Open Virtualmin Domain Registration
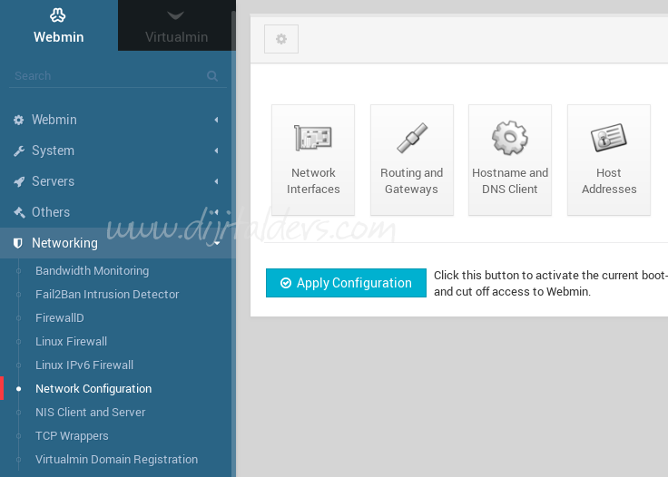668x477 pixels. click(116, 459)
